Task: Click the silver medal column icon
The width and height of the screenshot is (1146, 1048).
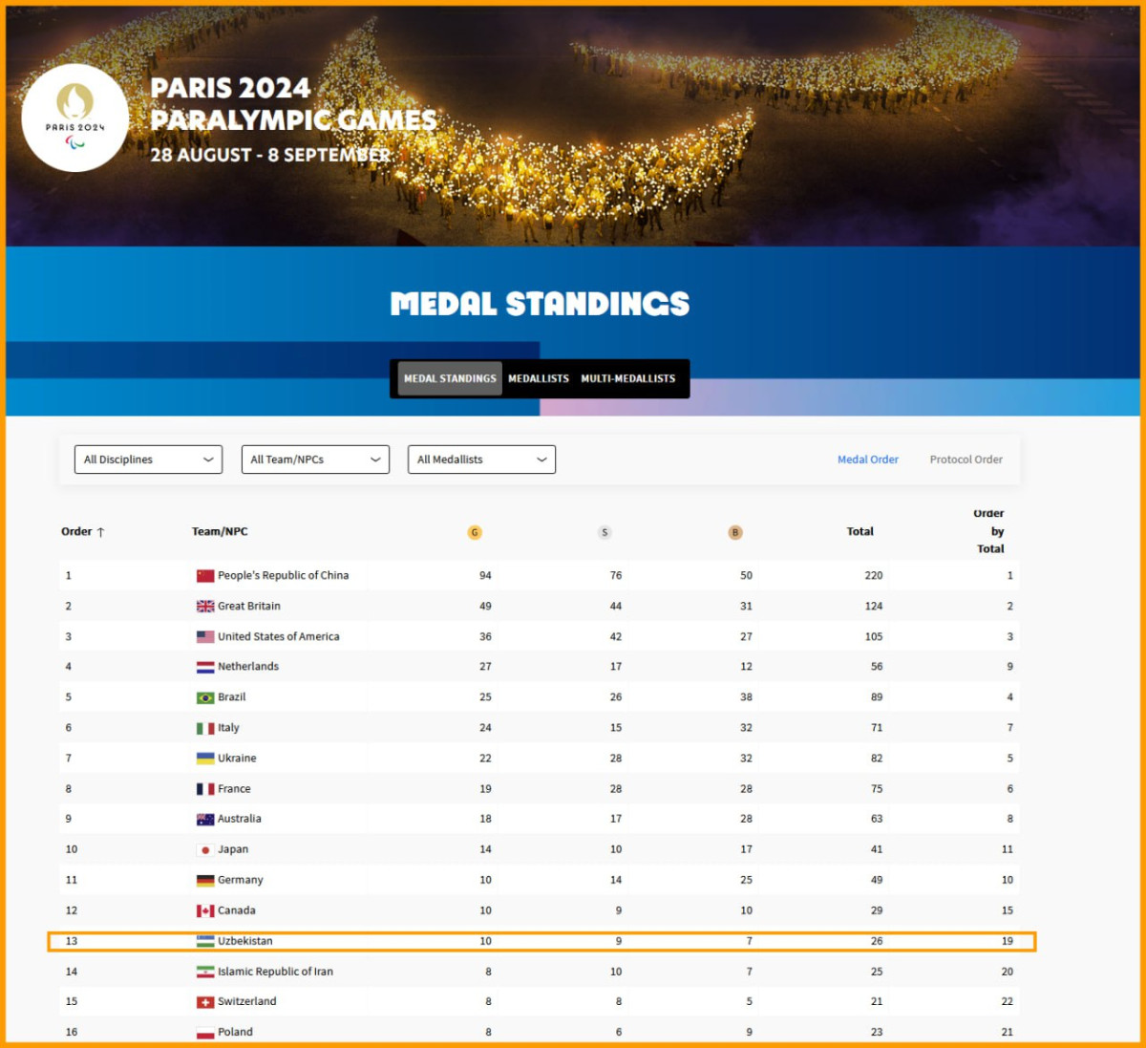Action: 605,532
